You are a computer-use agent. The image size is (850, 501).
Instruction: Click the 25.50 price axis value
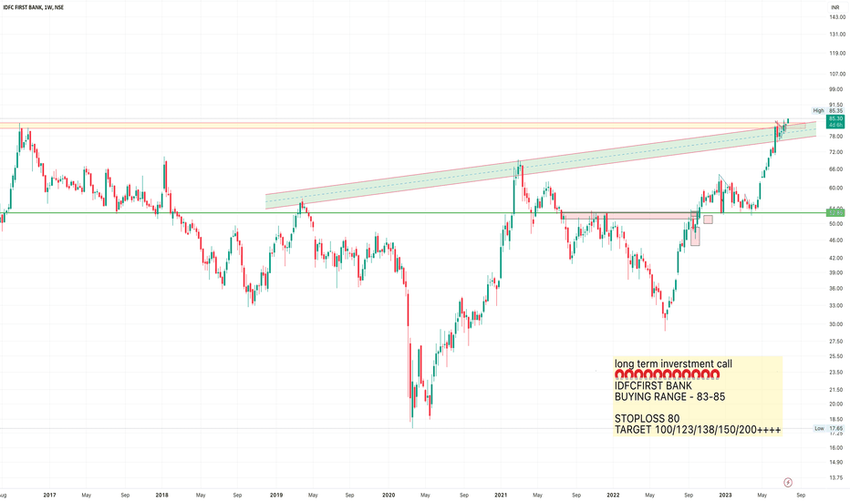tap(836, 356)
